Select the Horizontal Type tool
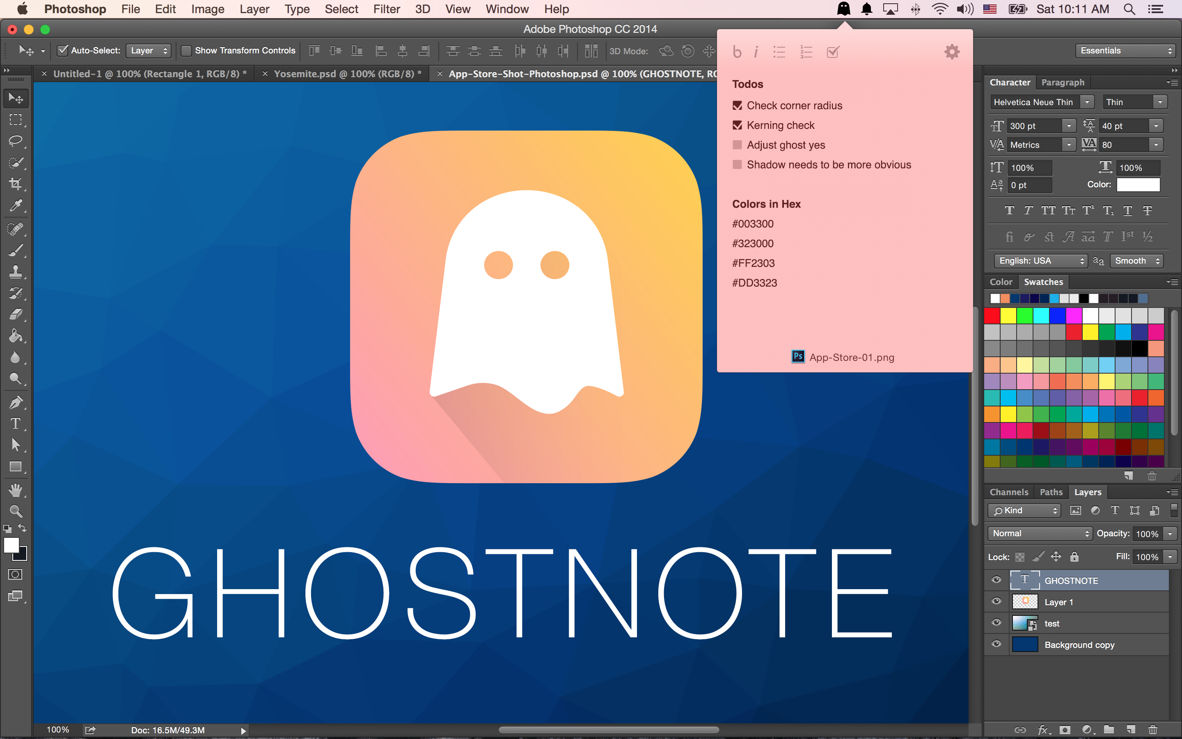Screen dimensions: 1182x739 pos(16,423)
